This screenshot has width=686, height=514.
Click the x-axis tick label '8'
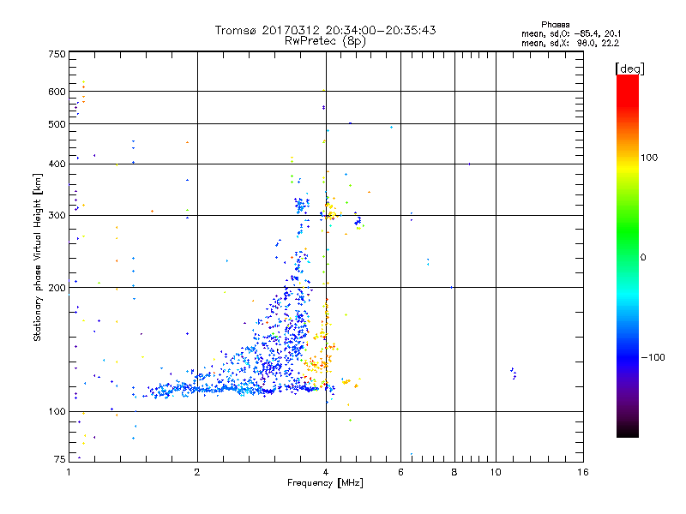pos(454,472)
